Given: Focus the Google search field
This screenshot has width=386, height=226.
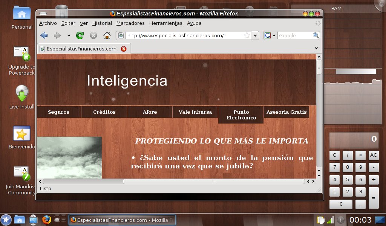Looking at the screenshot, I should pyautogui.click(x=295, y=35).
